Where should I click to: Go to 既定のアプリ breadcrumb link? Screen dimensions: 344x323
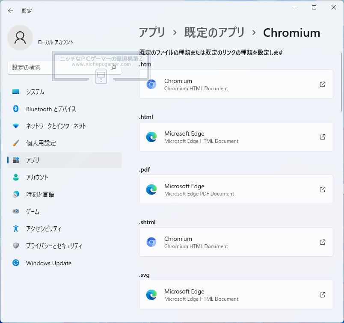tap(214, 33)
